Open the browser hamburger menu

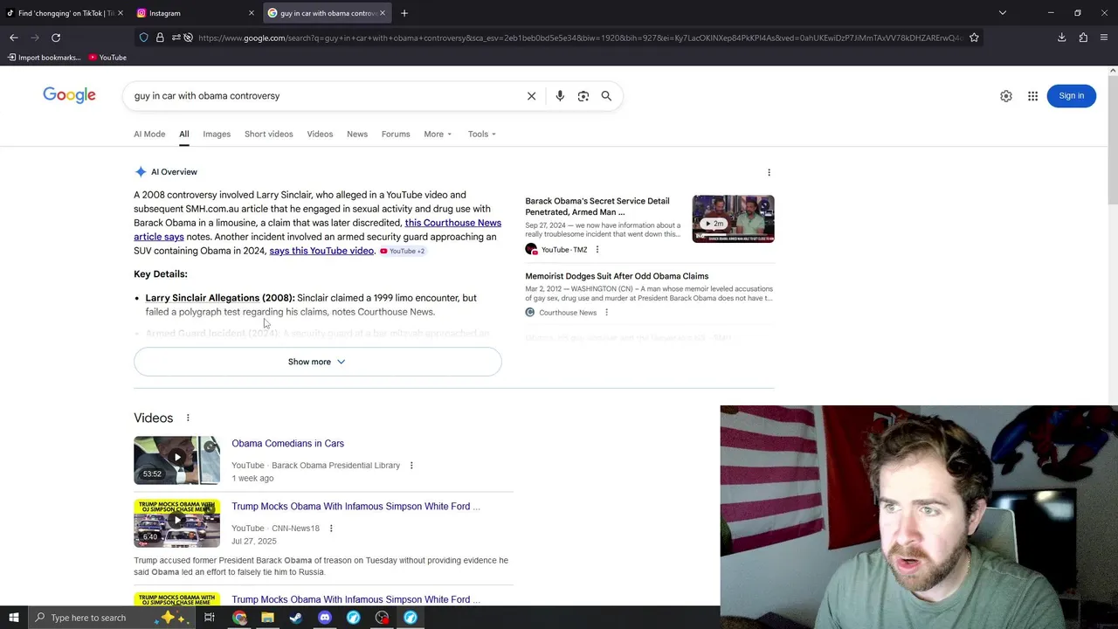[x=1104, y=38]
